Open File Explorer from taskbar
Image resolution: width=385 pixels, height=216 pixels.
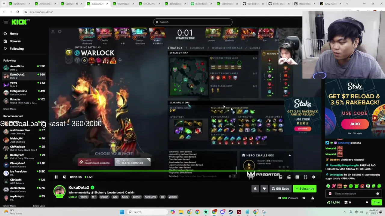click(x=181, y=212)
